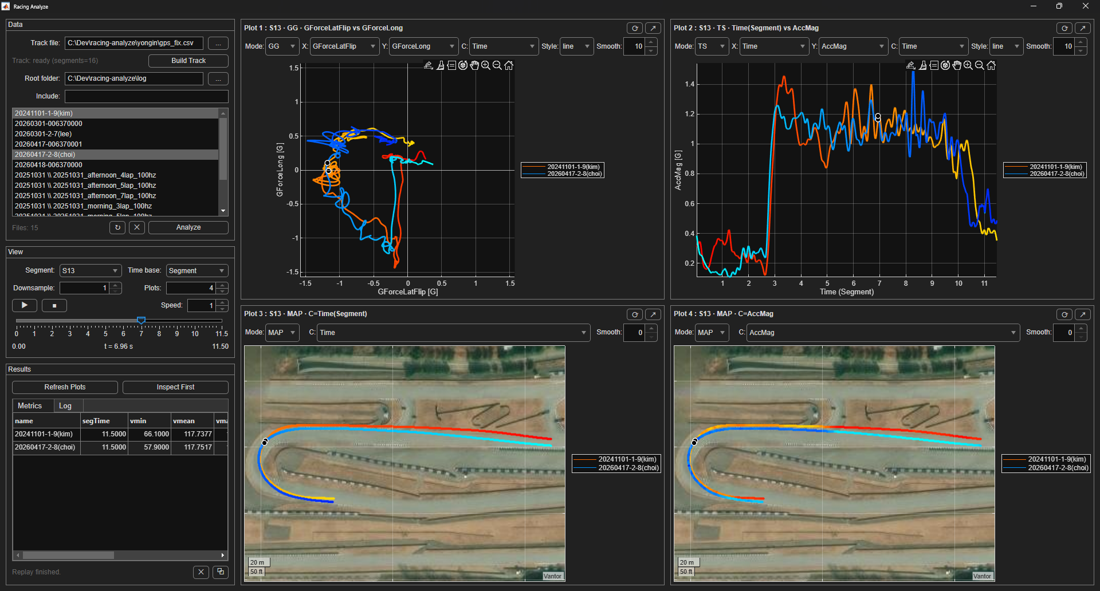Restore default view with Plot 2 home icon
1100x591 pixels.
992,65
